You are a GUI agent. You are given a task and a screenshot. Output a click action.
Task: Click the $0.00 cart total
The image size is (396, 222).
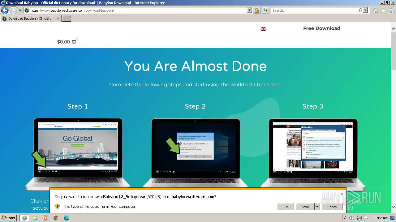click(63, 42)
